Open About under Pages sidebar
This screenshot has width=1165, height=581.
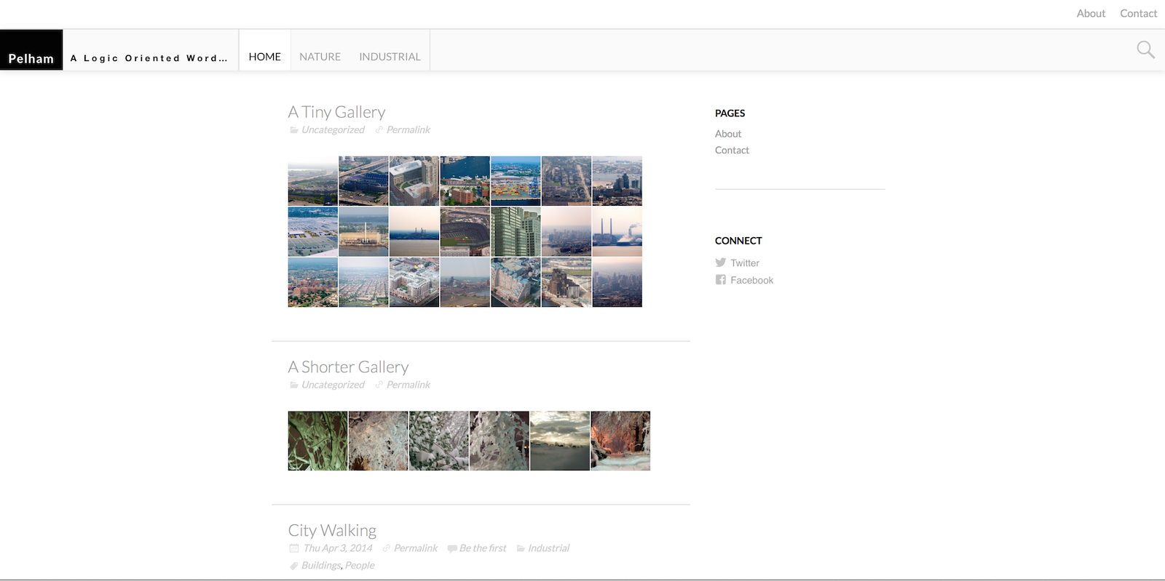(727, 134)
